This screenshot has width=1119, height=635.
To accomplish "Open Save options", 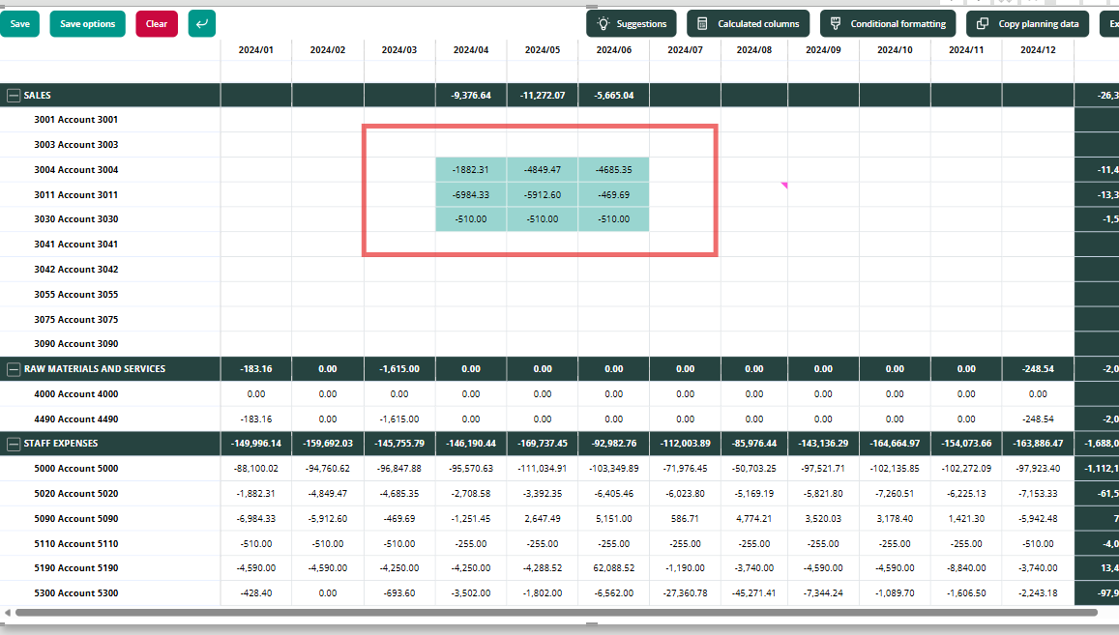I will pos(88,23).
